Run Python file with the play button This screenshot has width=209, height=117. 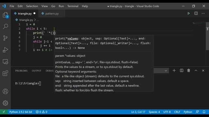(x=189, y=13)
